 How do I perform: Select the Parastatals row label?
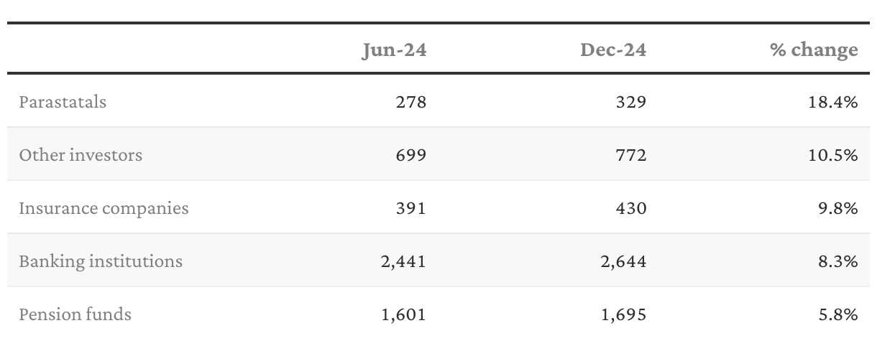pyautogui.click(x=63, y=102)
